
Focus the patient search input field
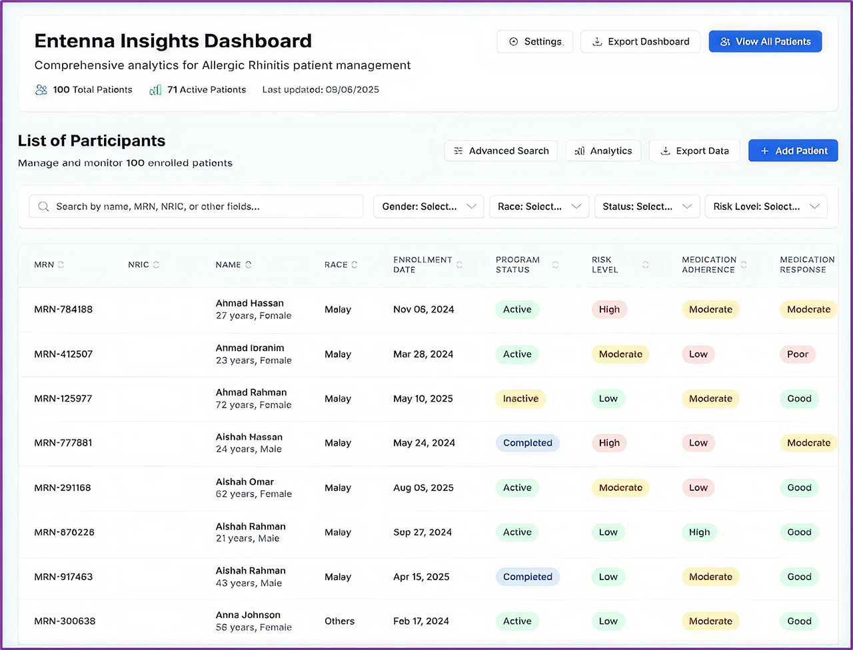pyautogui.click(x=200, y=206)
